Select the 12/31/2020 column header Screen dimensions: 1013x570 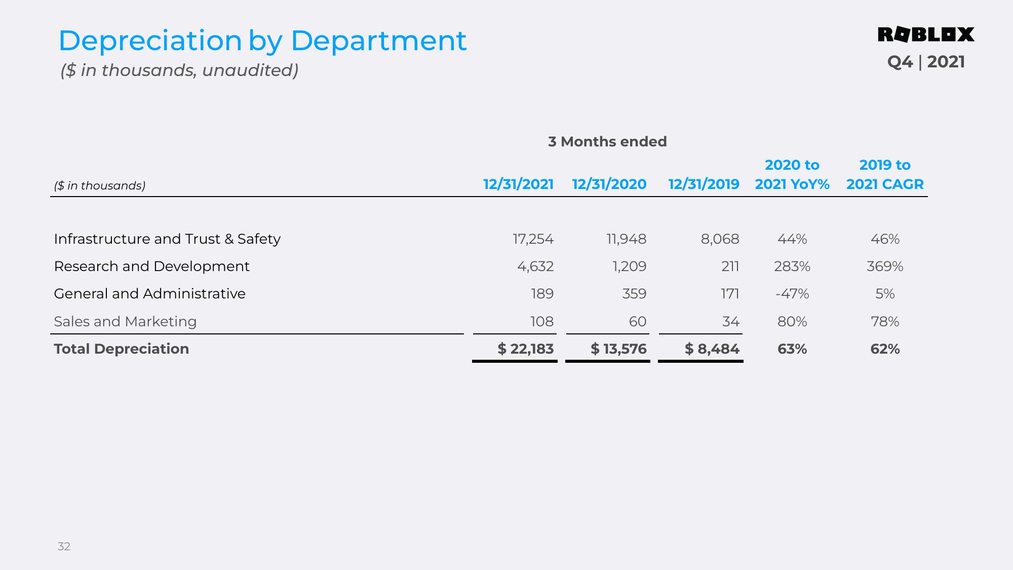tap(609, 184)
